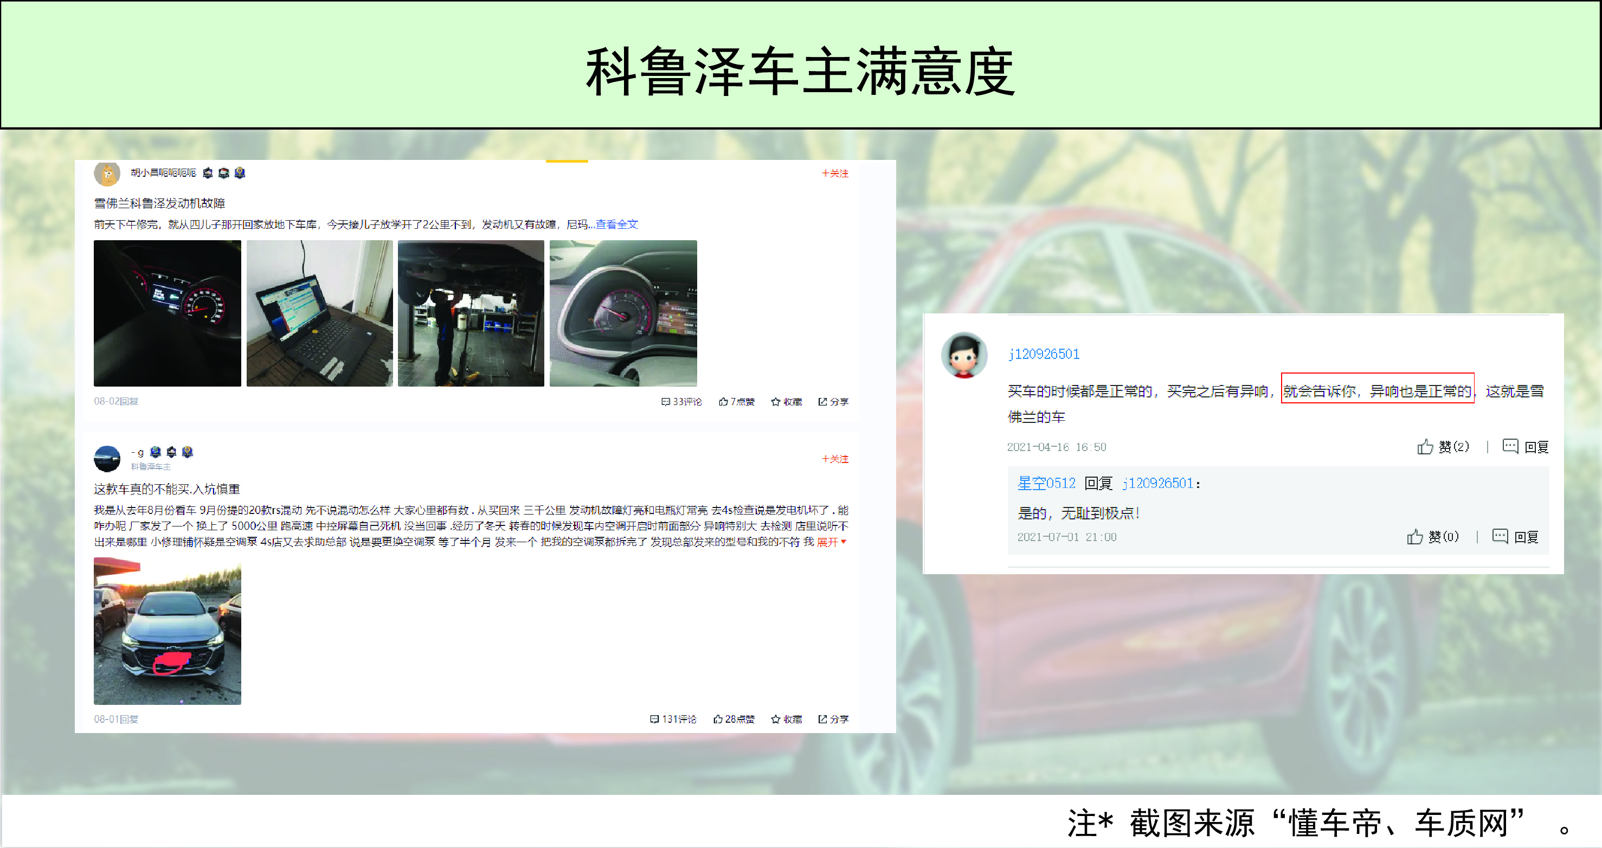Open avatar of user -g
Viewport: 1602px width, 848px height.
107,459
